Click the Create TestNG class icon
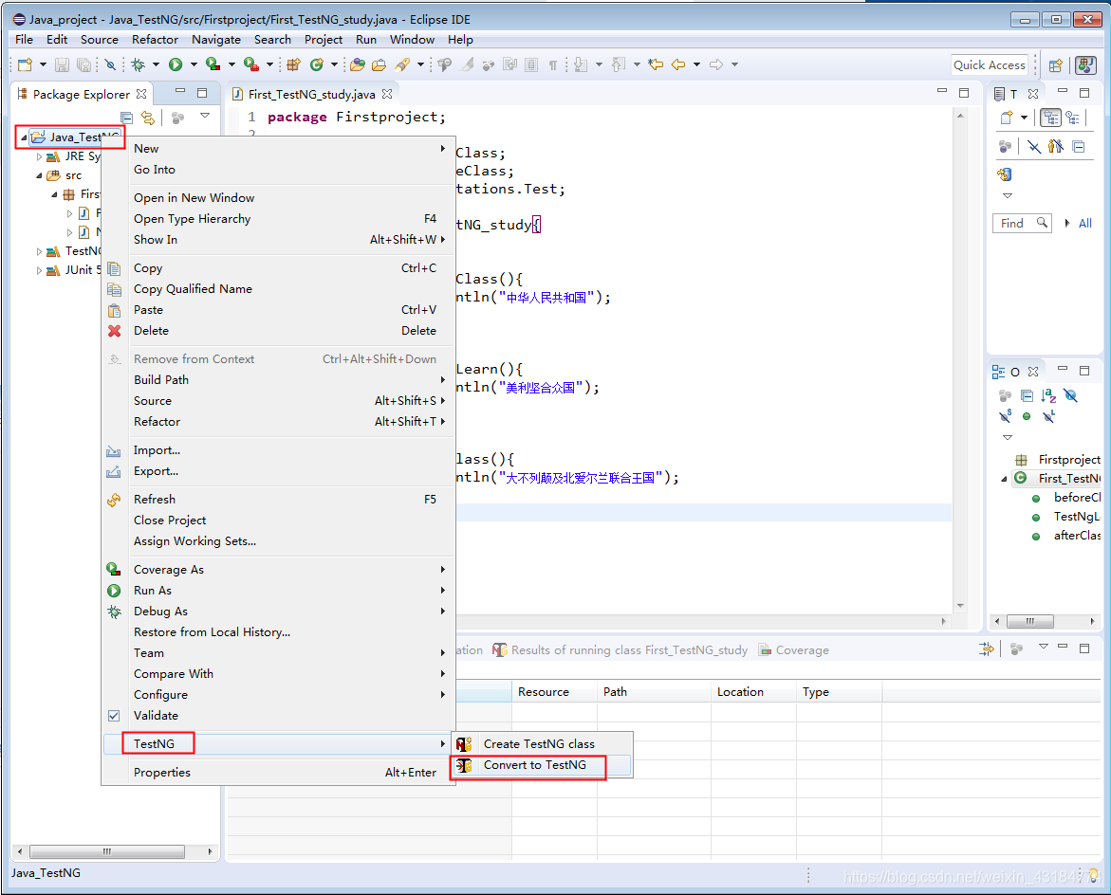 (x=464, y=744)
